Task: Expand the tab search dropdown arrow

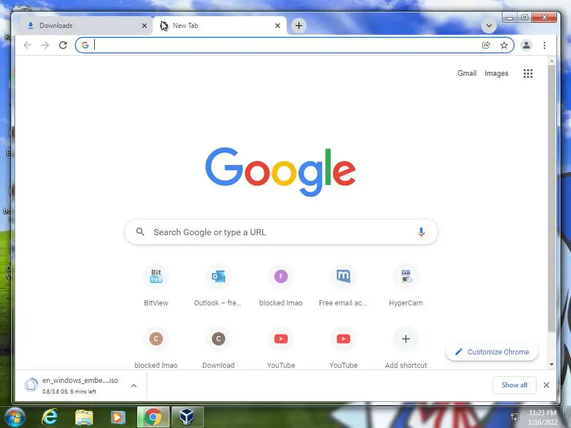Action: pos(488,26)
